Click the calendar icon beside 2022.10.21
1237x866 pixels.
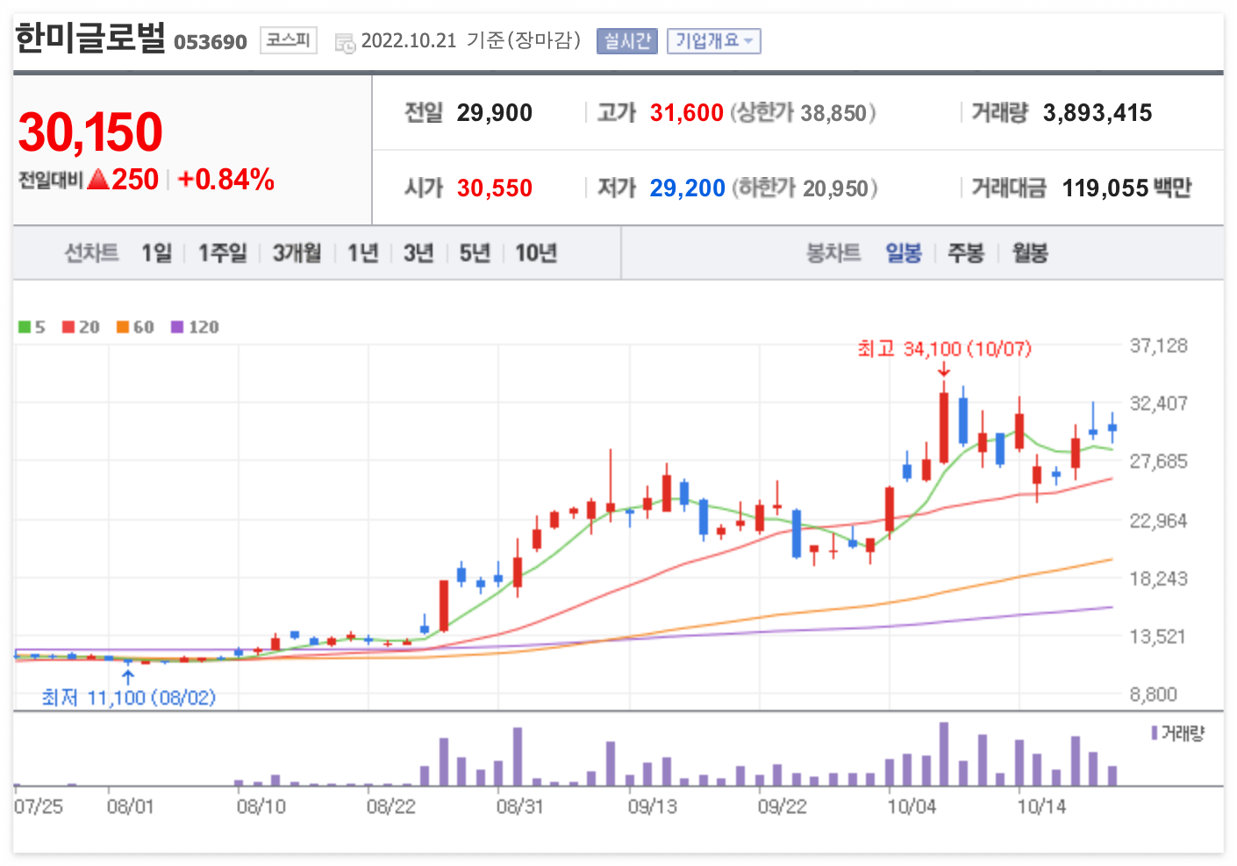coord(346,42)
